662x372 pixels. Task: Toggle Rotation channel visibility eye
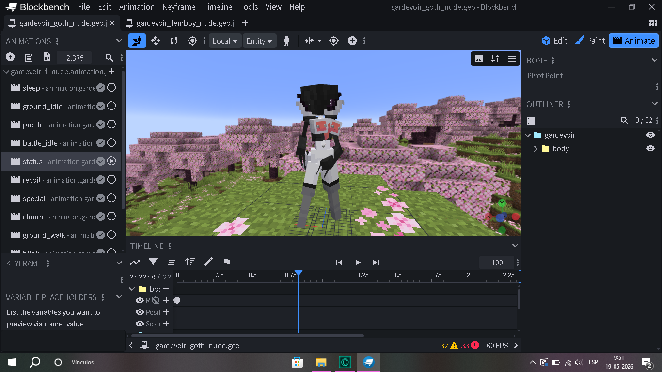pos(140,300)
